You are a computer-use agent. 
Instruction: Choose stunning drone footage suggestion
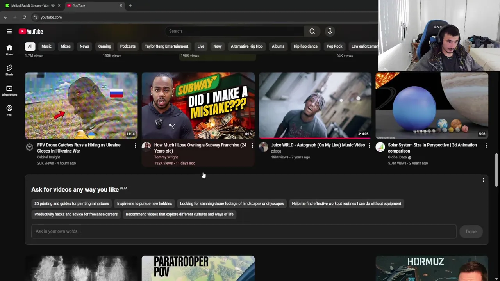(232, 203)
